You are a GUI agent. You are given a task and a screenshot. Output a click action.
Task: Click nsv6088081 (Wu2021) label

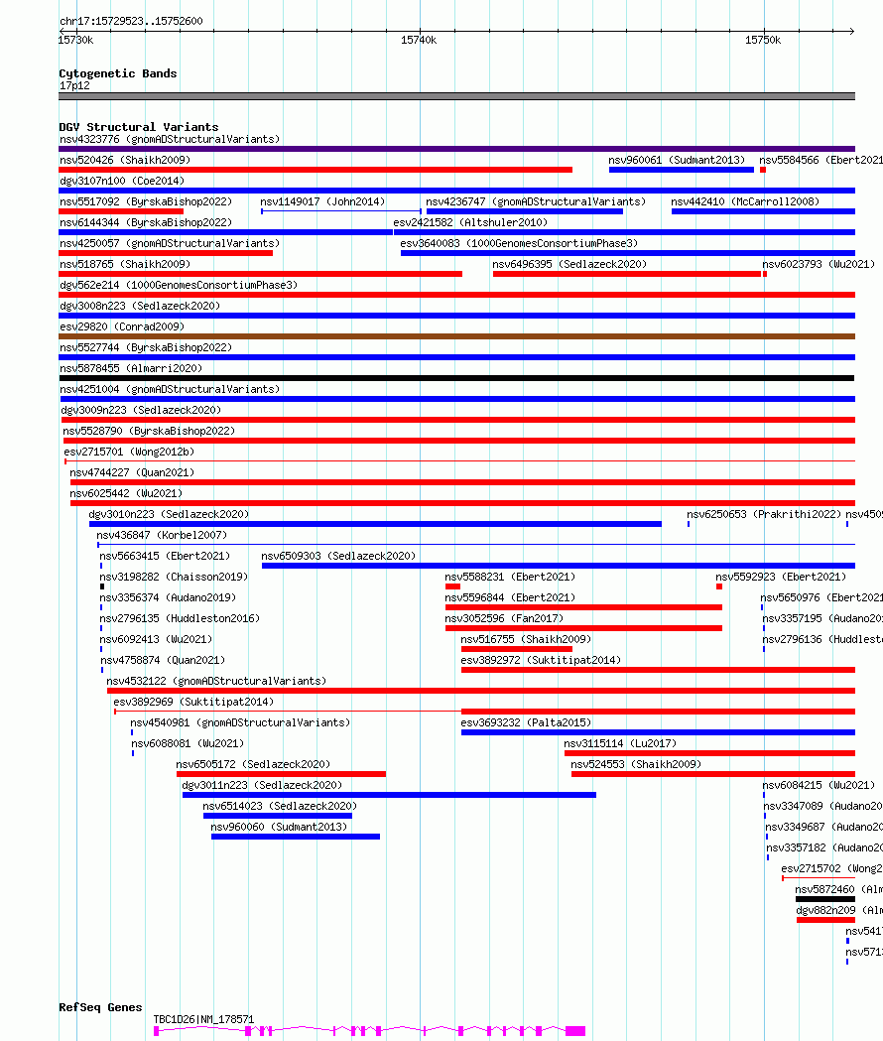[x=188, y=743]
